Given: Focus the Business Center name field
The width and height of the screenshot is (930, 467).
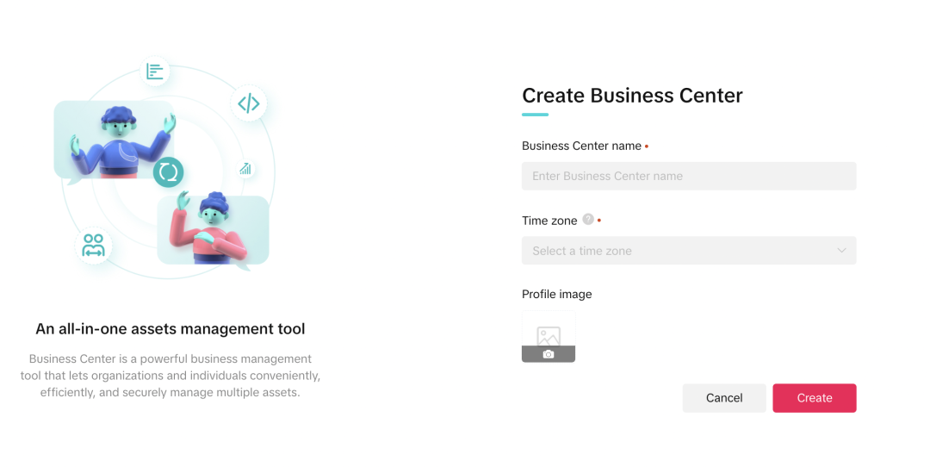Looking at the screenshot, I should point(689,177).
